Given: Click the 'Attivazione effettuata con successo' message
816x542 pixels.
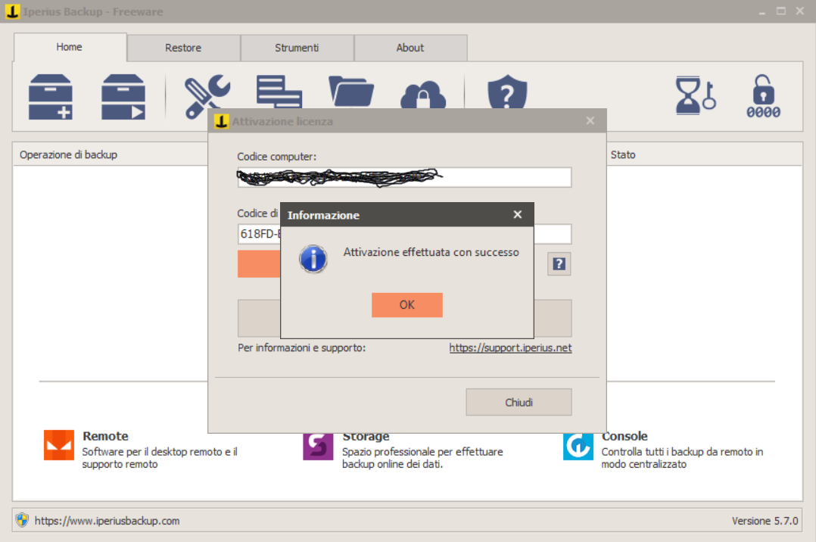Looking at the screenshot, I should (431, 253).
